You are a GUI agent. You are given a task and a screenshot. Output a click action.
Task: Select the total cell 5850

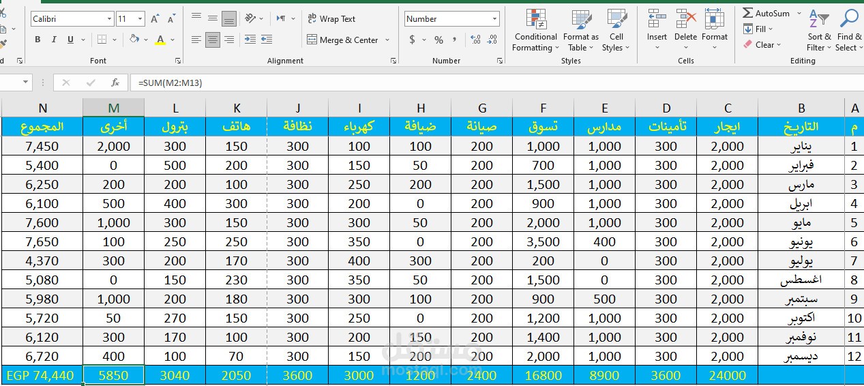113,375
